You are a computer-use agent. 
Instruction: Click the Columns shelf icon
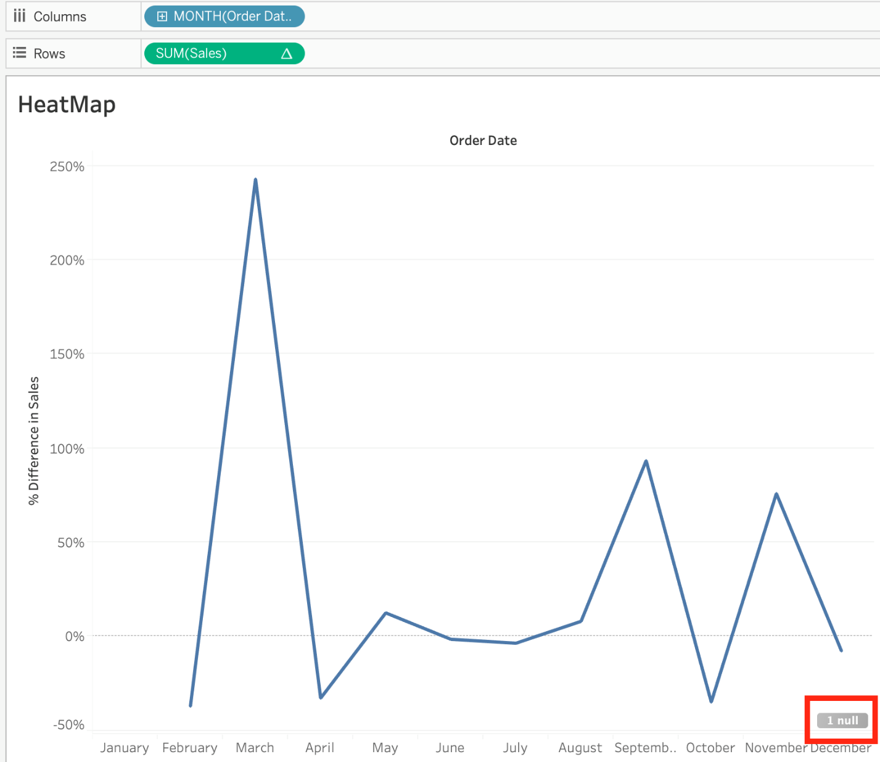[20, 16]
